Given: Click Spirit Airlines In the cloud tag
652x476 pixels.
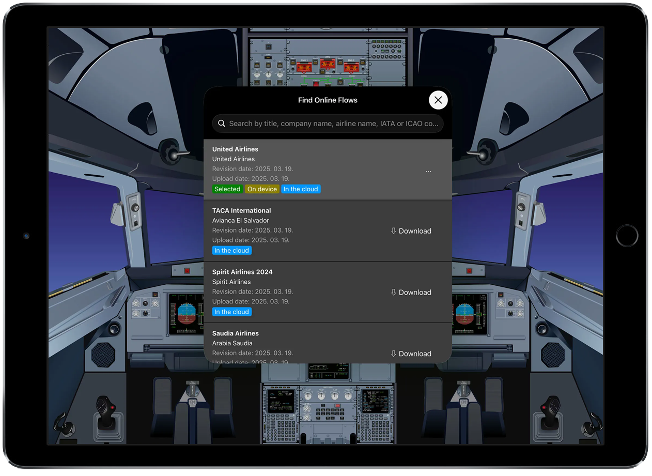Looking at the screenshot, I should 232,312.
